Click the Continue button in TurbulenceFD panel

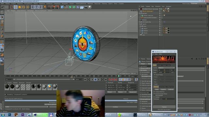coord(115,107)
